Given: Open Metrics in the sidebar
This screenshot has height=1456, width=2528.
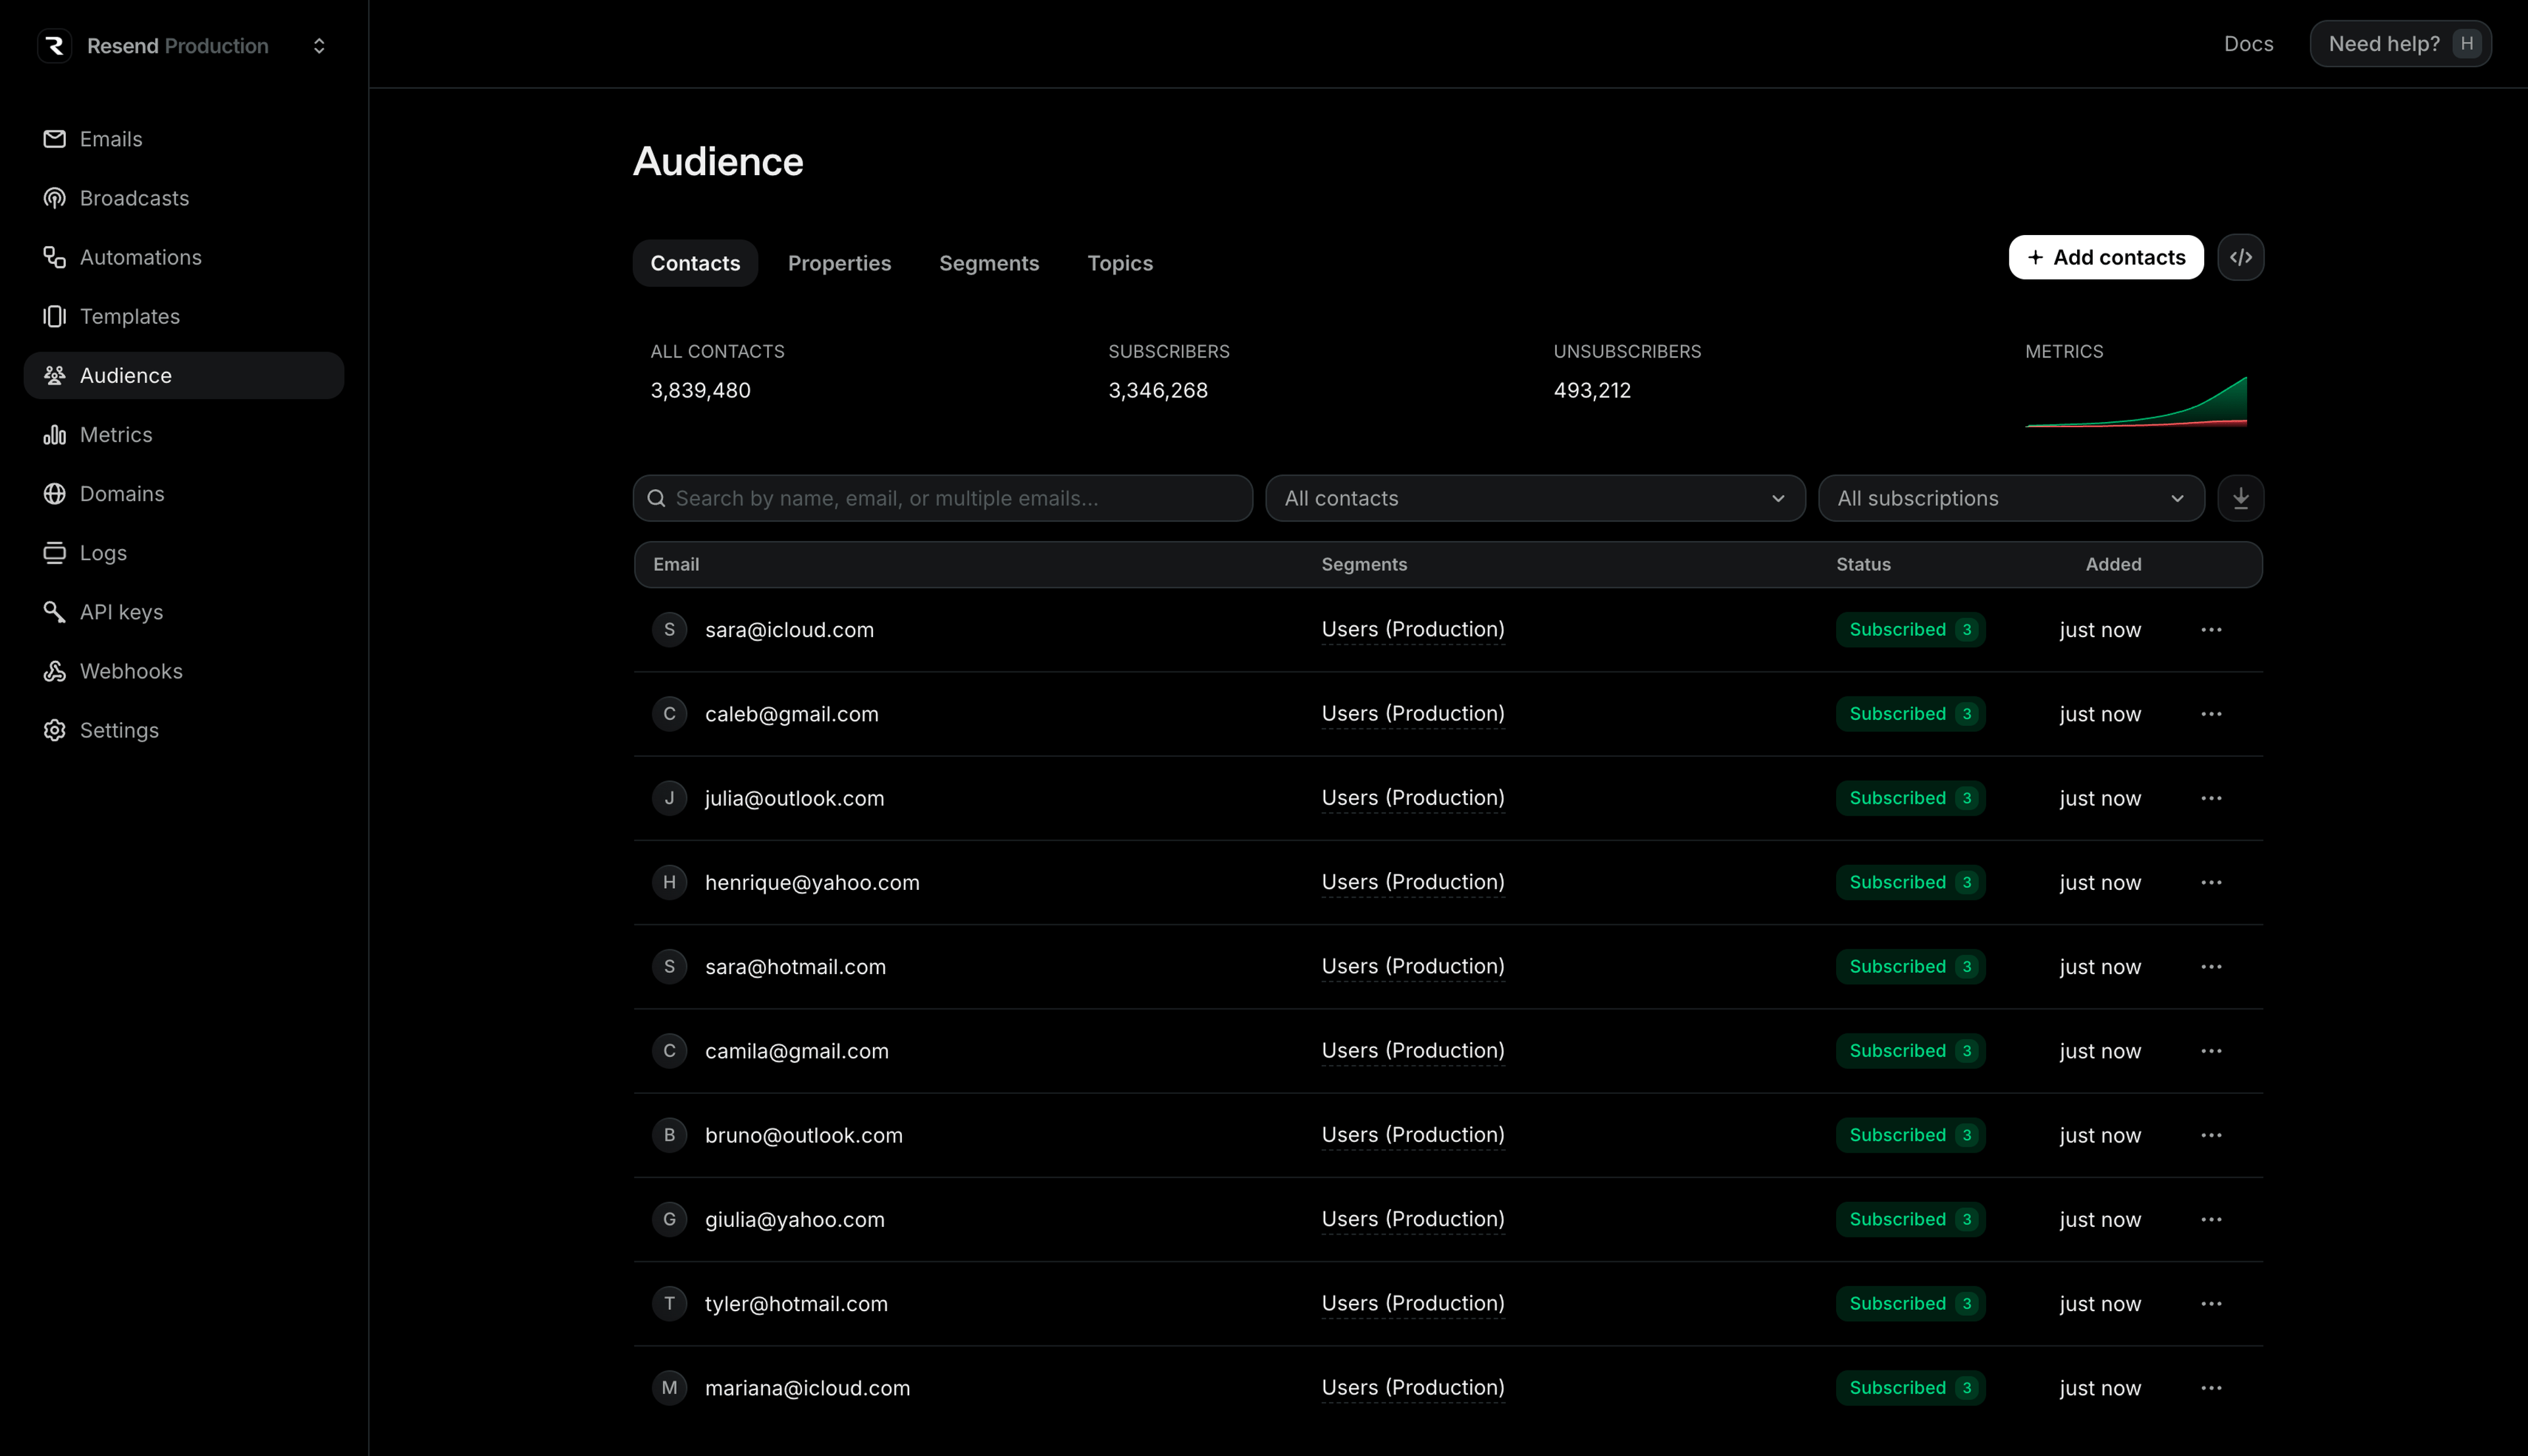Looking at the screenshot, I should (x=184, y=434).
